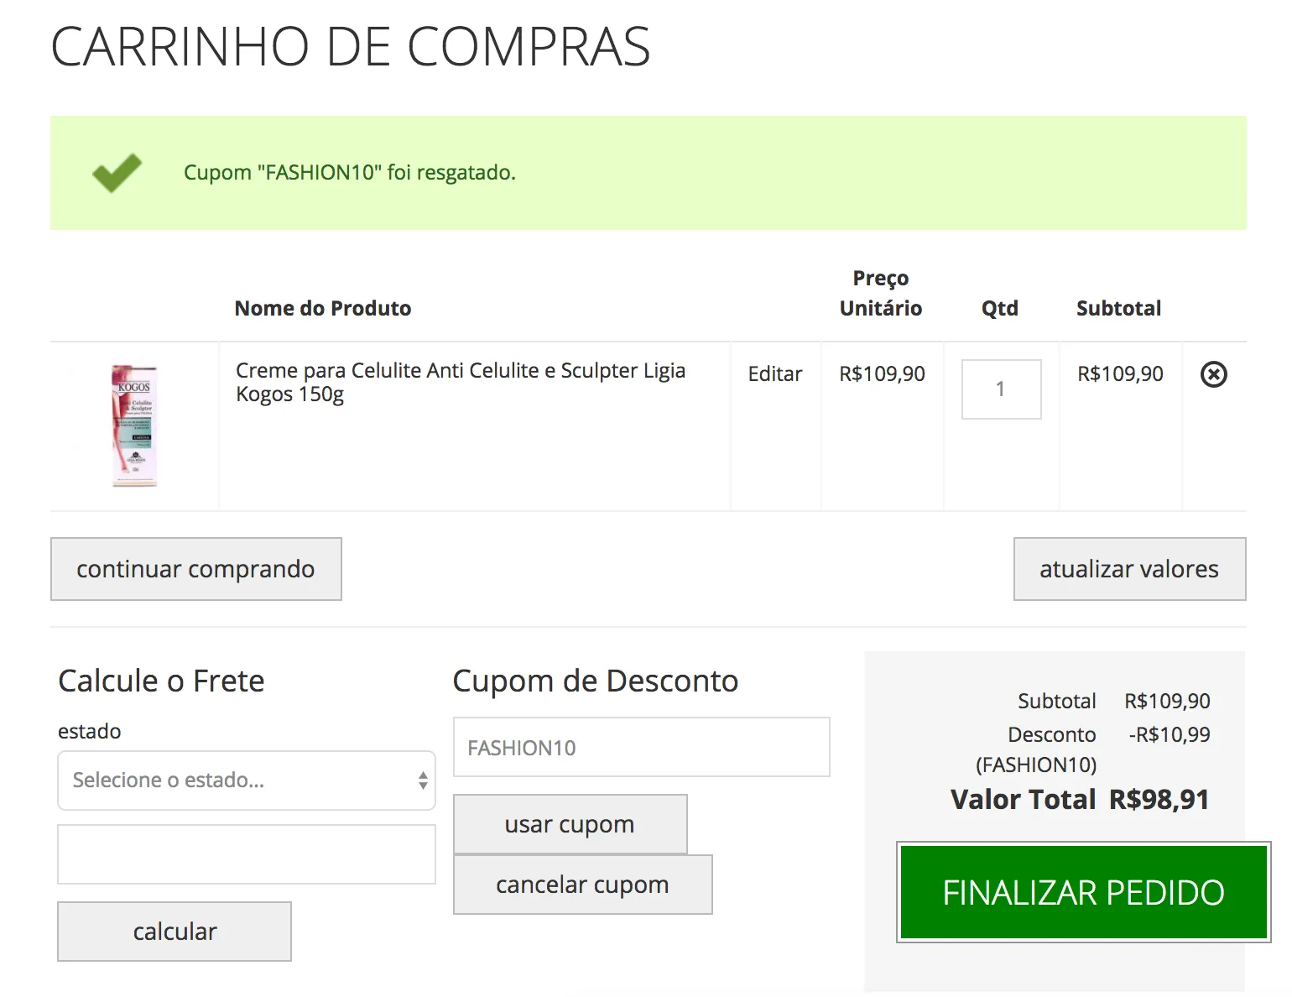
Task: Click FINALIZAR PEDIDO to checkout
Action: point(1084,892)
